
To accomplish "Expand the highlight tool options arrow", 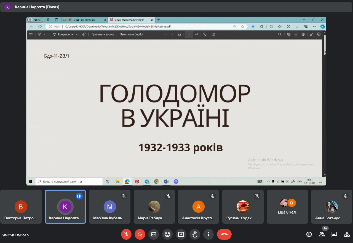I will pos(45,34).
